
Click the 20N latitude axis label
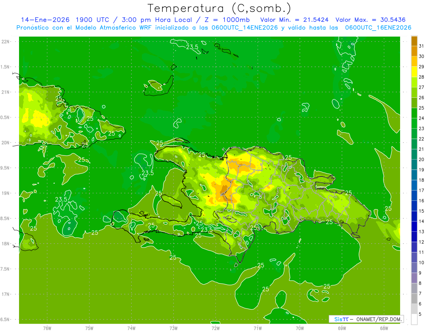click(6, 143)
